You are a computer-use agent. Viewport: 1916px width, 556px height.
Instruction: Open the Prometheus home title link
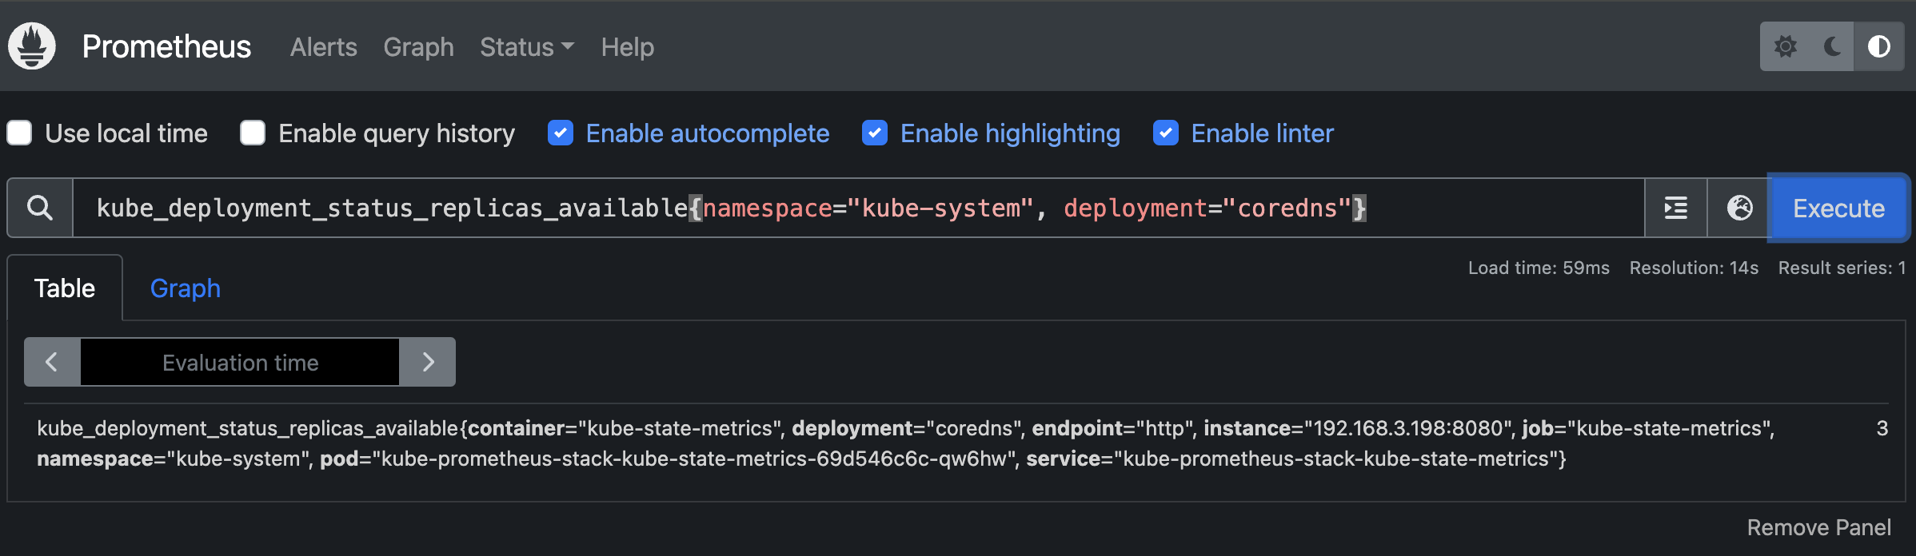tap(166, 47)
